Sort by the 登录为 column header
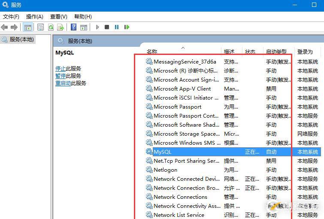 click(x=305, y=52)
